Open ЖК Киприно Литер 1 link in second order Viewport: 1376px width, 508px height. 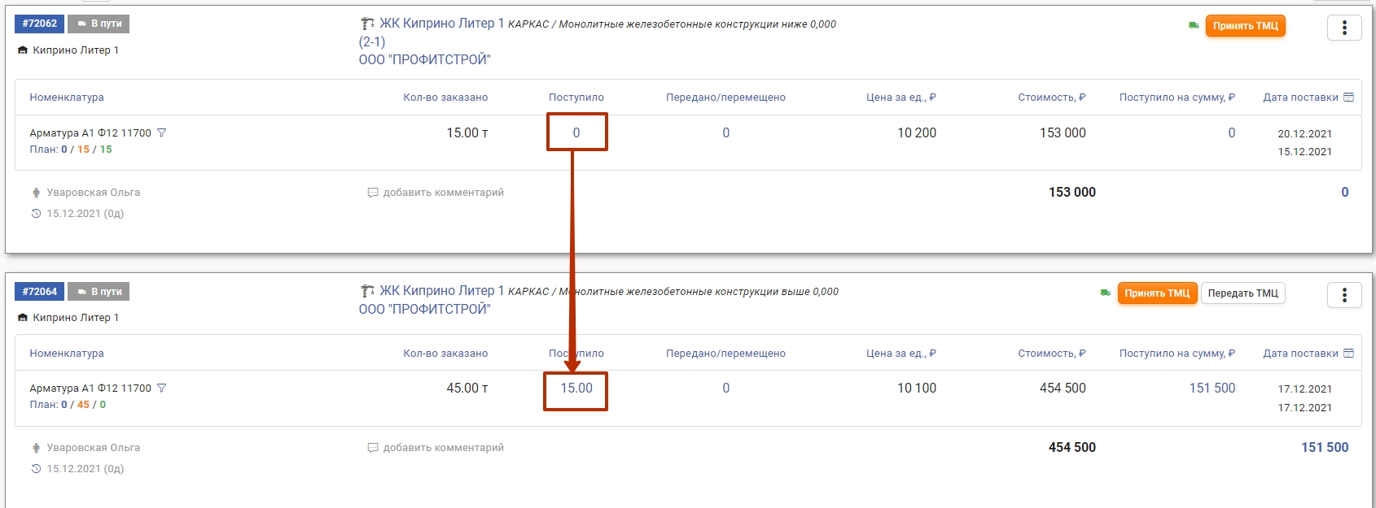coord(441,291)
